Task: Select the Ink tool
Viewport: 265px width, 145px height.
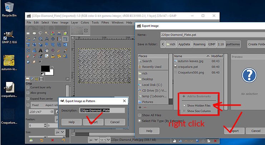Action: 40,56
